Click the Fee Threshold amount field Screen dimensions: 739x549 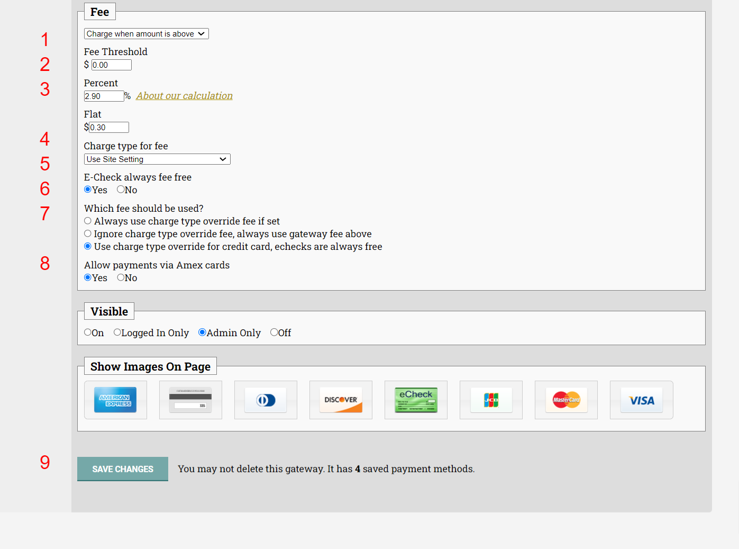click(111, 65)
